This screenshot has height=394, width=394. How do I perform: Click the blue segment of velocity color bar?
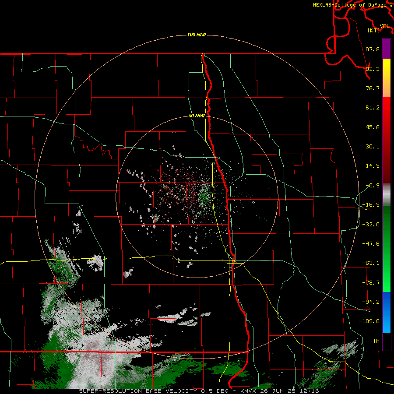(x=387, y=312)
